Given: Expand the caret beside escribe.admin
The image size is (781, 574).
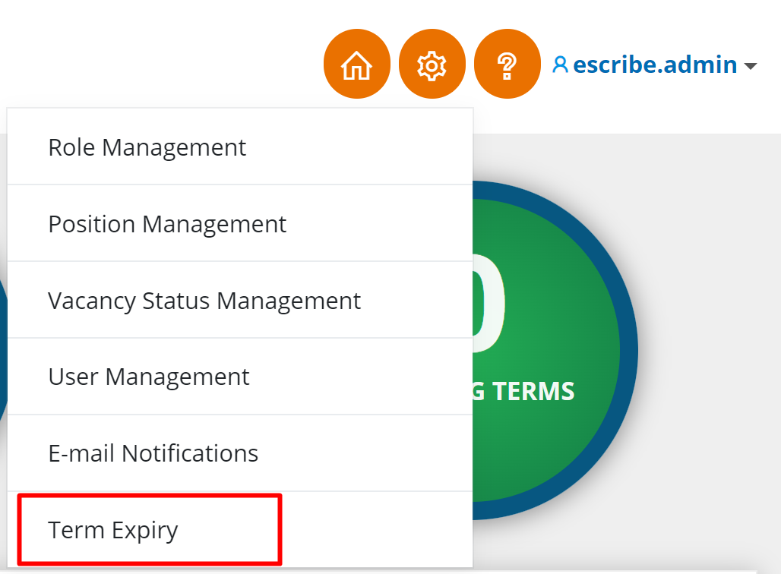Looking at the screenshot, I should click(x=751, y=66).
